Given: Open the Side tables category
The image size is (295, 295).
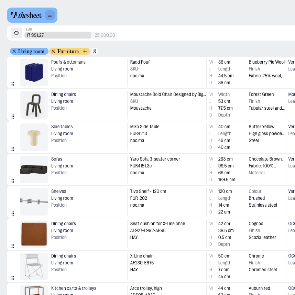Looking at the screenshot, I should (x=62, y=127).
